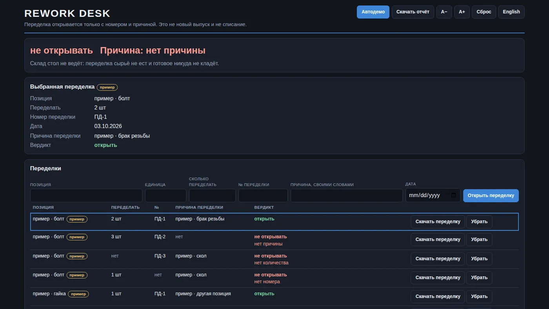Click the '3 шт' quantity cell

tap(116, 237)
